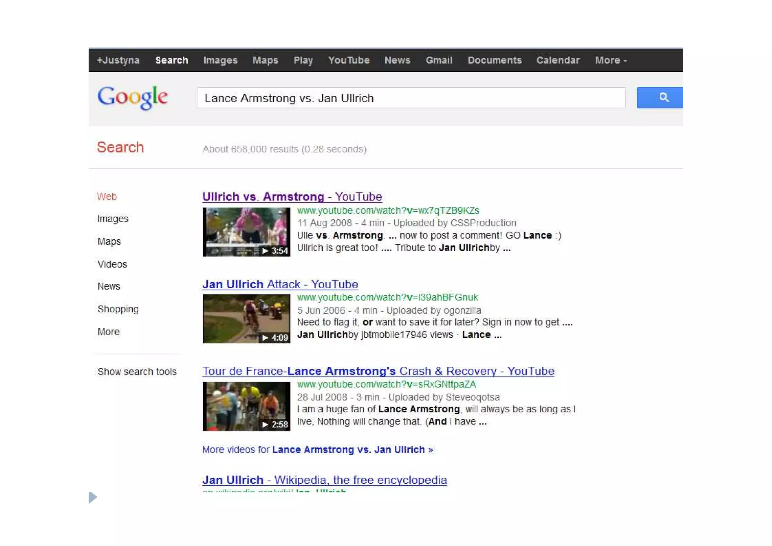Click the Google logo
This screenshot has height=546, width=772.
tap(132, 97)
